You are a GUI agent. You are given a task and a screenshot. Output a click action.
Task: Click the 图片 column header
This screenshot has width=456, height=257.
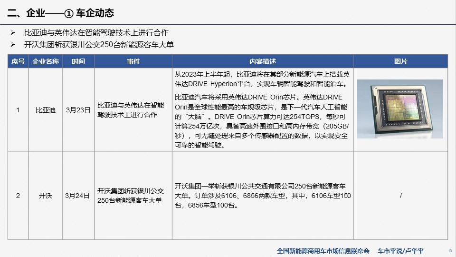tap(400, 61)
